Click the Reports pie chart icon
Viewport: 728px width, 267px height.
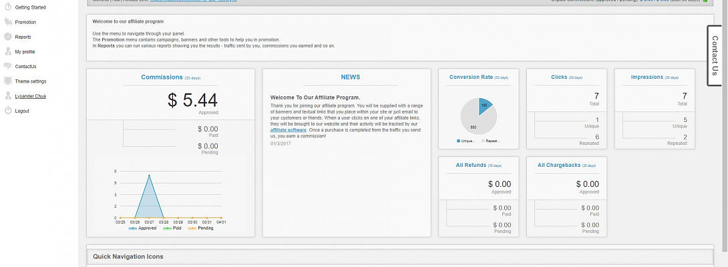[x=7, y=37]
